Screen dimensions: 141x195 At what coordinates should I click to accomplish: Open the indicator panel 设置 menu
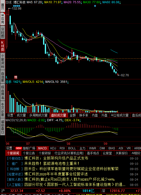[x=10, y=148]
